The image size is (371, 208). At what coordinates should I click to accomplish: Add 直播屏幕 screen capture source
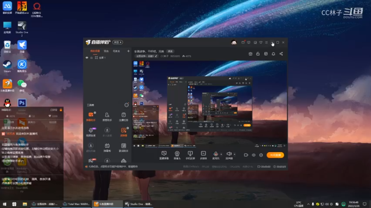[164, 155]
